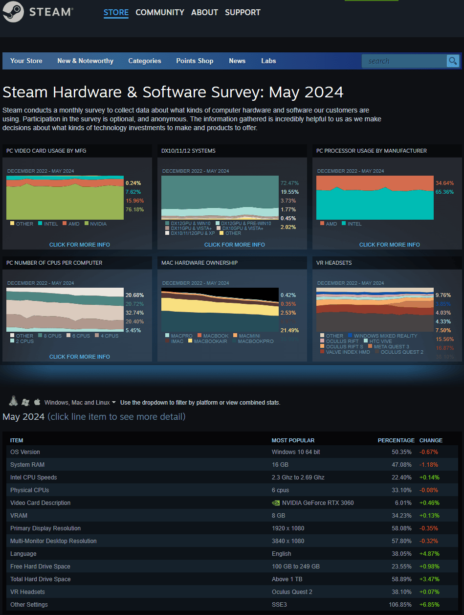Click the 'PERCENTAGE' column header
The width and height of the screenshot is (464, 615).
[396, 440]
